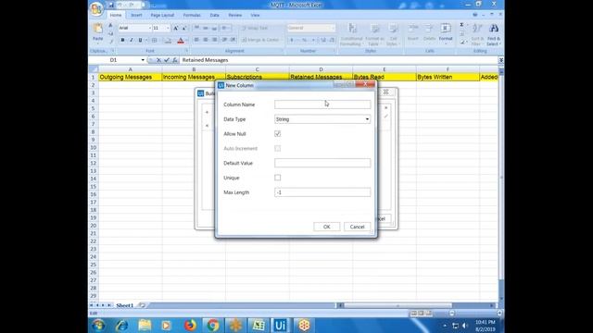Click the increase font size icon
Viewport: 593px width, 333px height.
pos(176,28)
